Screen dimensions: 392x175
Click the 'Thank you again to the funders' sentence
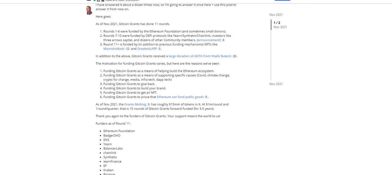click(x=158, y=116)
